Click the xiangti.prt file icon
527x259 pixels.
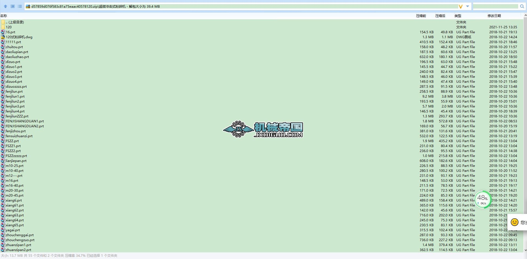coord(3,200)
